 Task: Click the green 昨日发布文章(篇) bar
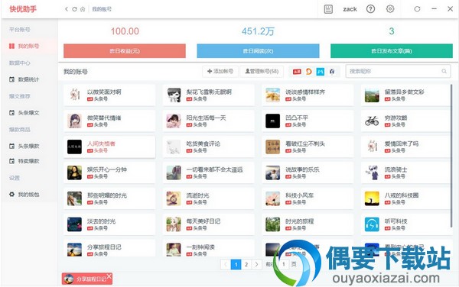(392, 51)
